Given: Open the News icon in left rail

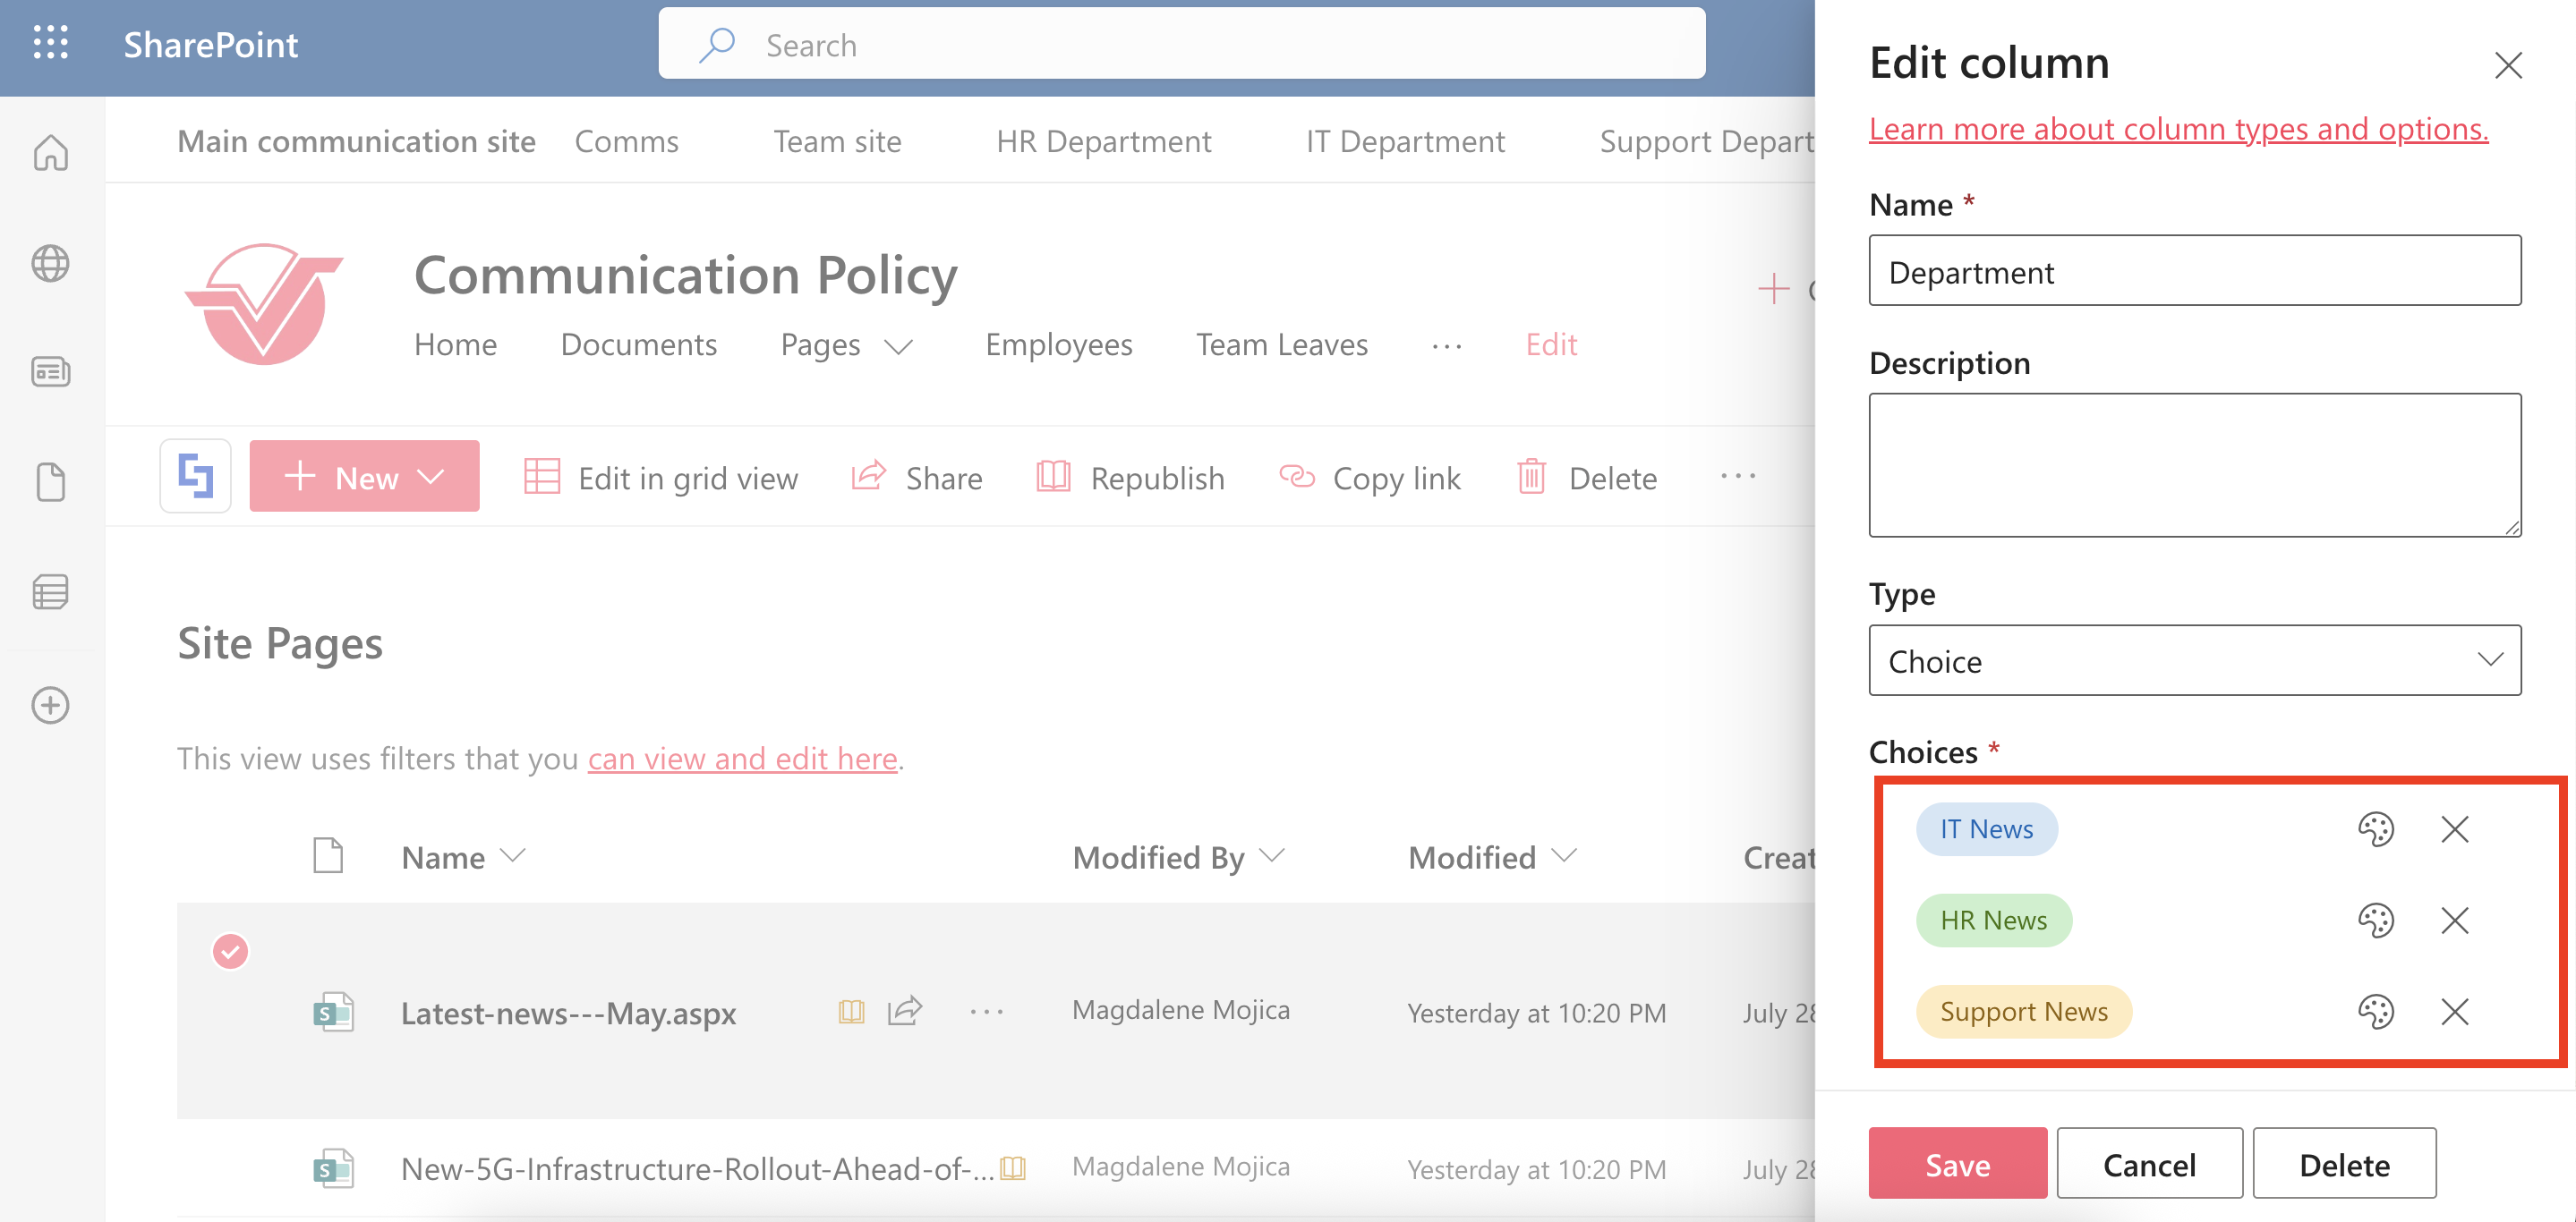Looking at the screenshot, I should (50, 371).
